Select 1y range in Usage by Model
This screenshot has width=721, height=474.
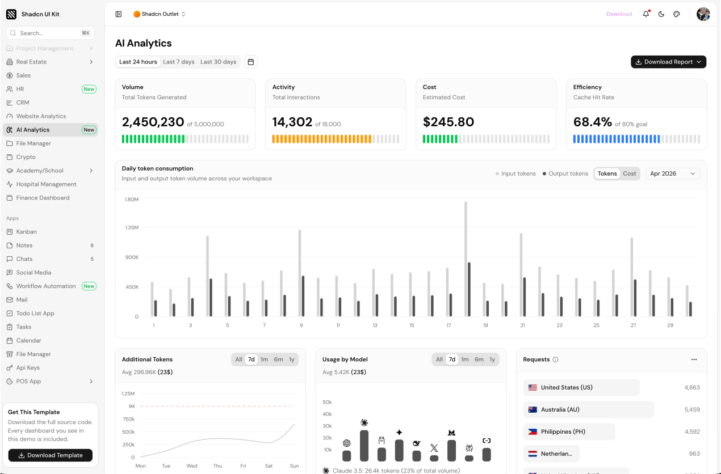point(492,359)
